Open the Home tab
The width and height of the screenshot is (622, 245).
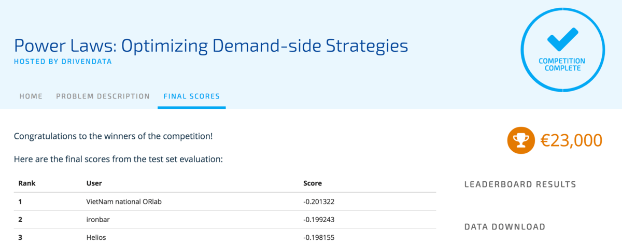click(x=31, y=96)
